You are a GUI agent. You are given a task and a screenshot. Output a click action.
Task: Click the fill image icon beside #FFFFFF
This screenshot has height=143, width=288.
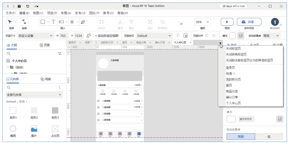click(x=280, y=119)
